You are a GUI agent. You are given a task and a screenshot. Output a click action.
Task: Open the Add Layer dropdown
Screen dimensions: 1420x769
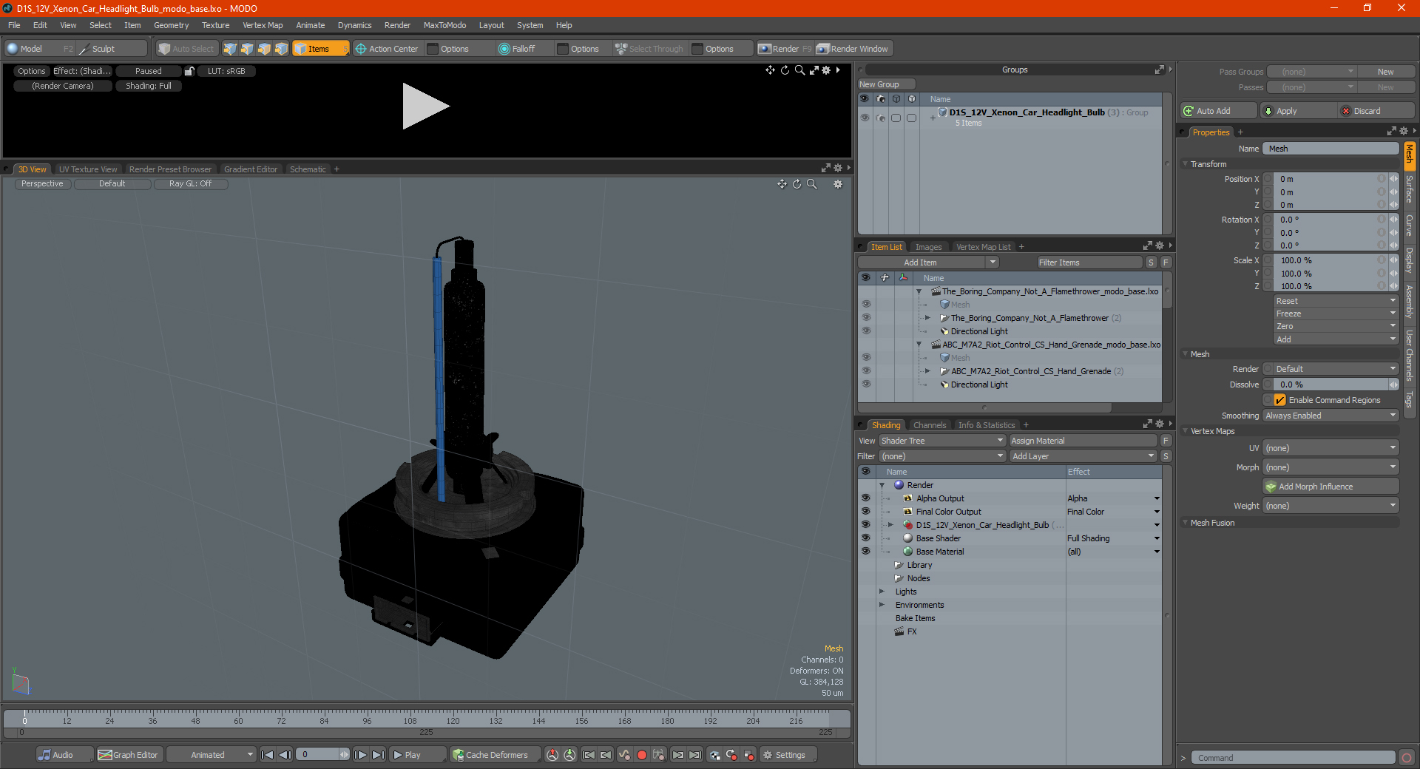pyautogui.click(x=1083, y=456)
